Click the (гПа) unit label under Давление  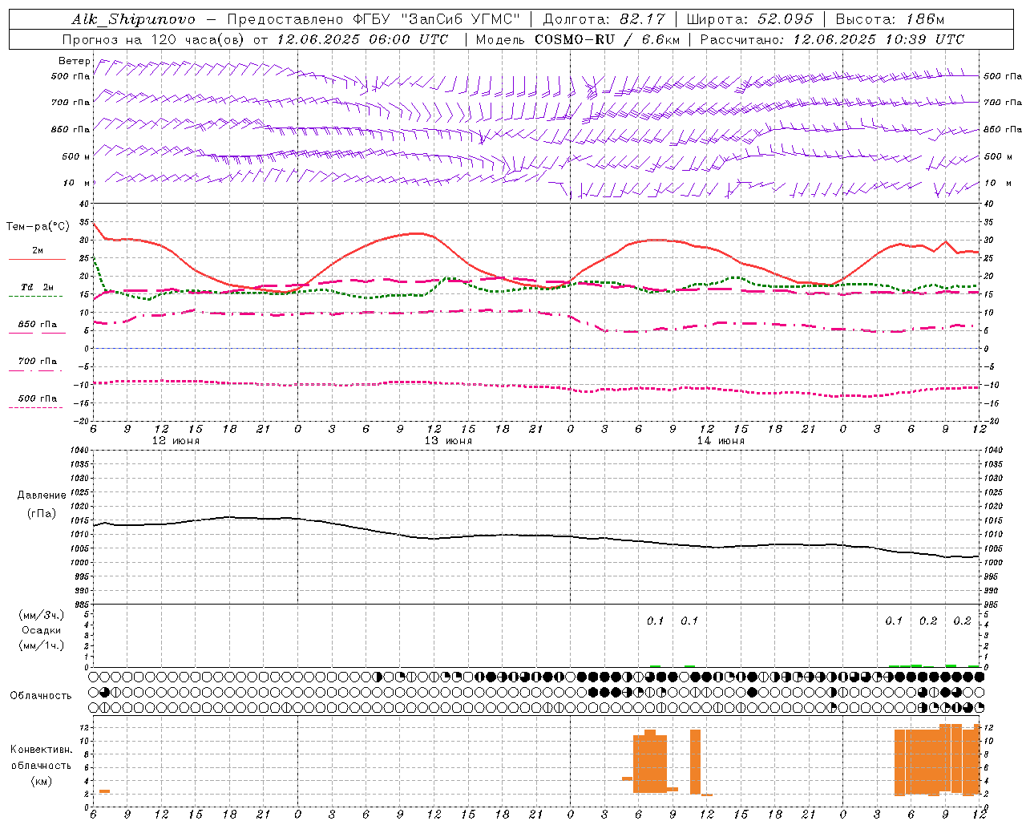[x=42, y=514]
